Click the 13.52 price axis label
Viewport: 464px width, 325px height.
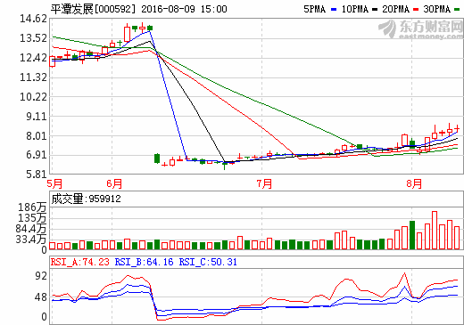pyautogui.click(x=33, y=38)
